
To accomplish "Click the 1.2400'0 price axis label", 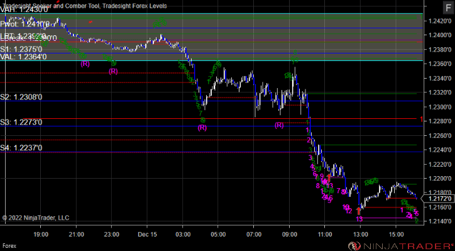I will click(x=440, y=35).
